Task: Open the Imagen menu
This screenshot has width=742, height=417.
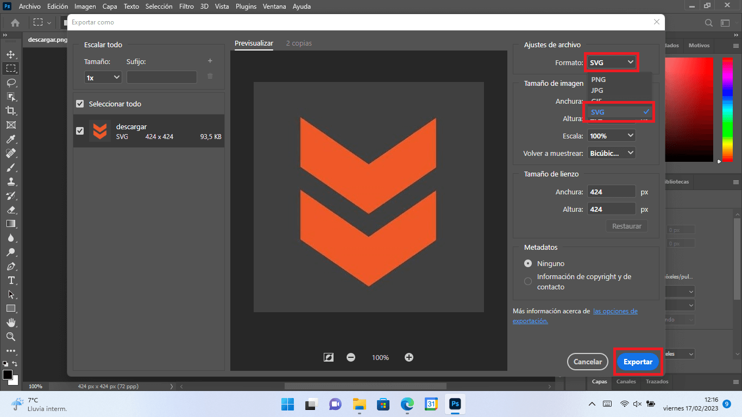Action: point(85,7)
